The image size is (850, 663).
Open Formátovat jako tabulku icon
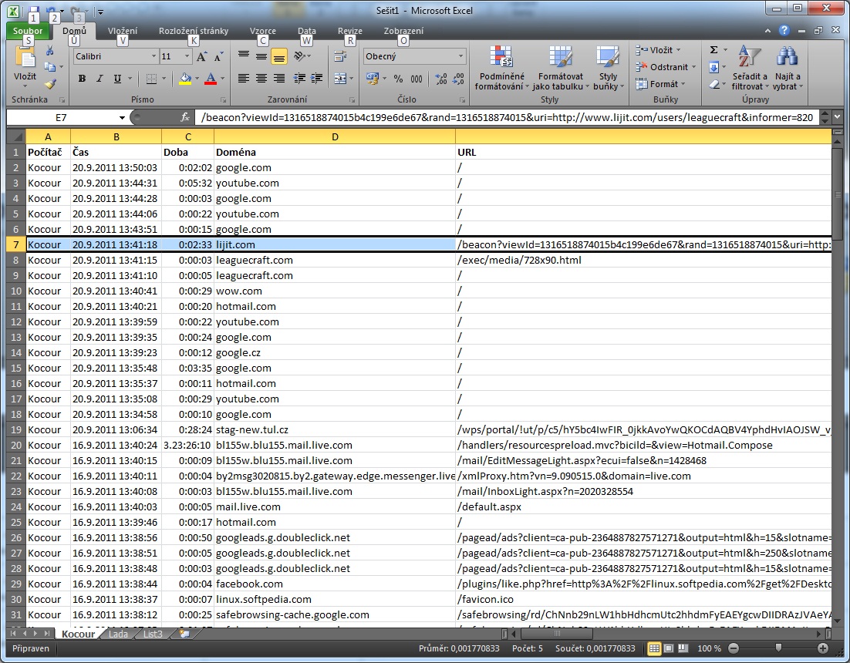point(561,57)
